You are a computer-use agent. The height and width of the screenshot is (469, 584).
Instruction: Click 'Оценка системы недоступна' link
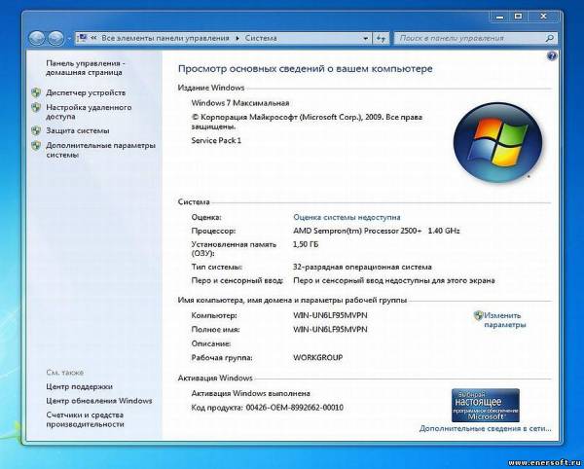(x=347, y=217)
